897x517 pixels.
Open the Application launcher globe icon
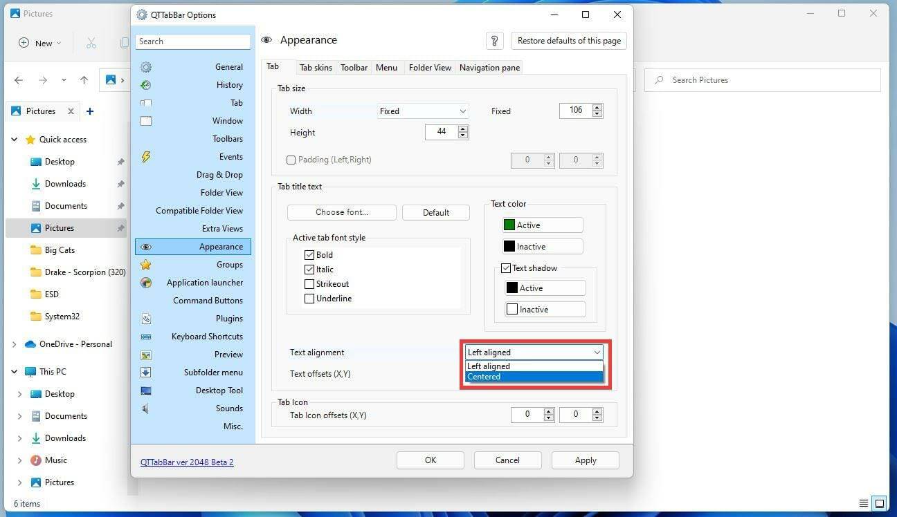coord(145,283)
